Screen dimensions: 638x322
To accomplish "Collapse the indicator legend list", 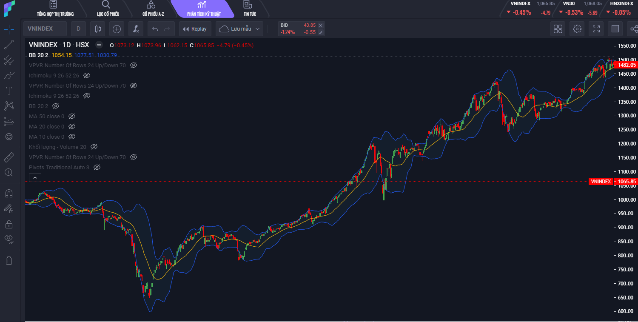I will point(35,178).
